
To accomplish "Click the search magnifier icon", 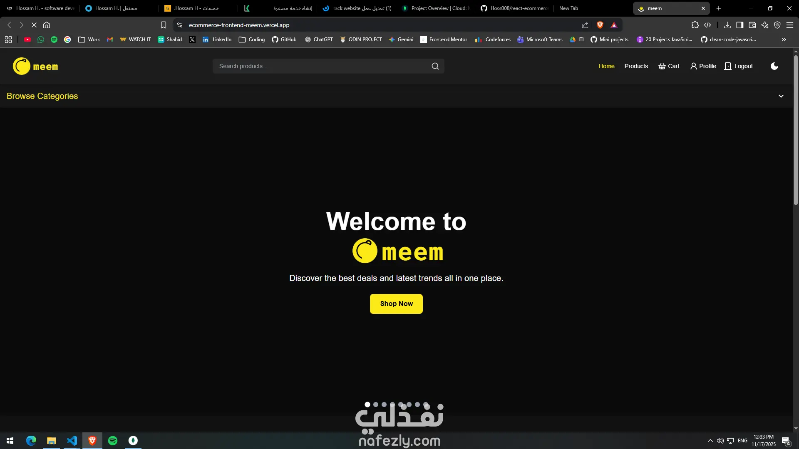I will [435, 66].
